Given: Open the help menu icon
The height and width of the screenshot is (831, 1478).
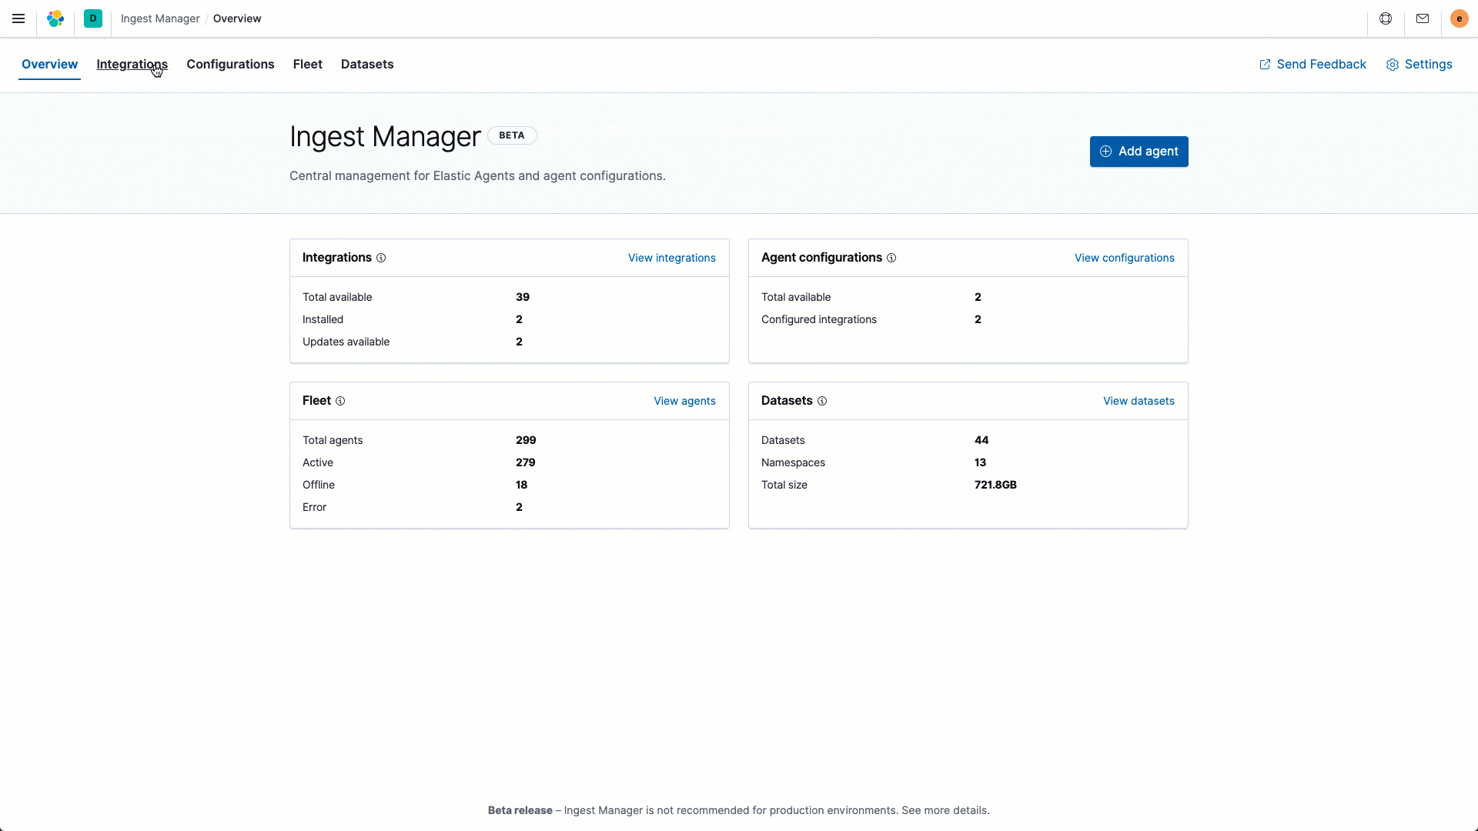Looking at the screenshot, I should pyautogui.click(x=1386, y=18).
